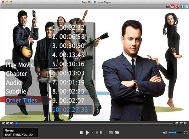Open the snapshot folder icon
This screenshot has height=139, width=189.
pyautogui.click(x=117, y=132)
